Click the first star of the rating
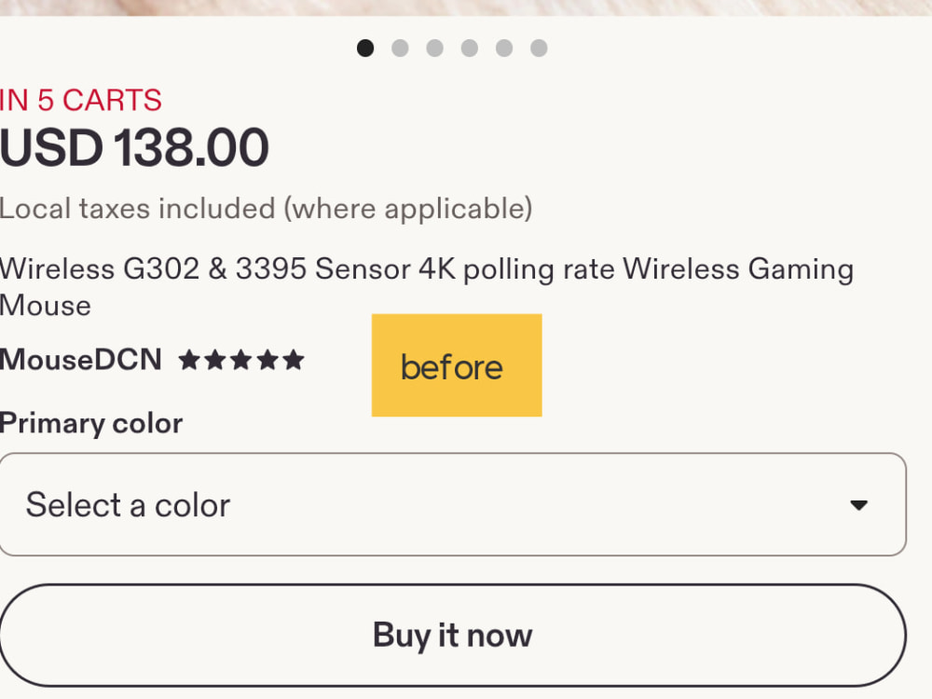The height and width of the screenshot is (699, 932). click(189, 360)
